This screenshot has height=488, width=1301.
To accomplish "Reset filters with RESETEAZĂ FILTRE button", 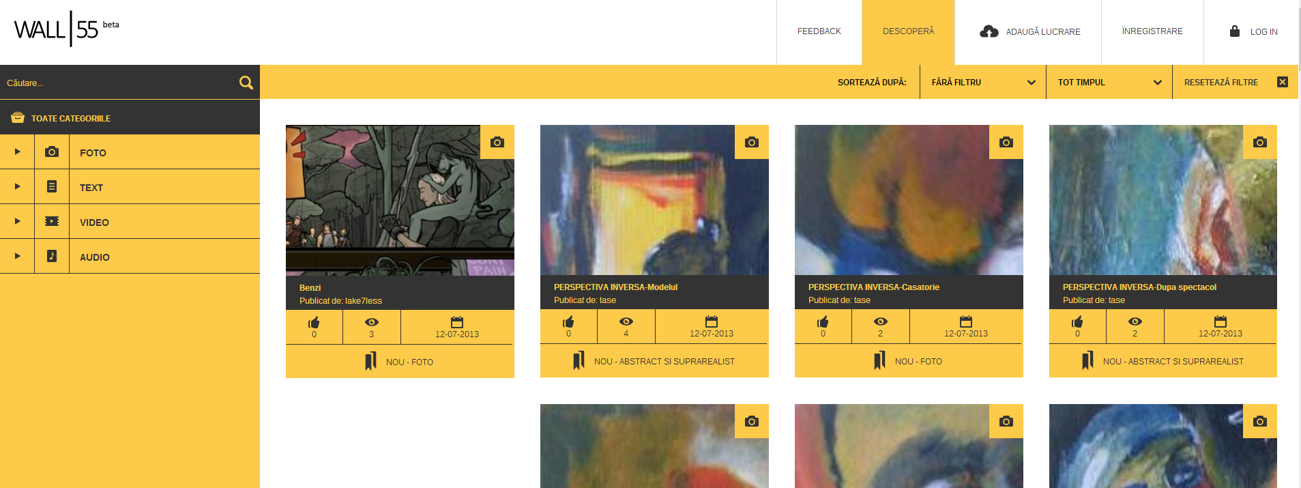I will (1236, 82).
